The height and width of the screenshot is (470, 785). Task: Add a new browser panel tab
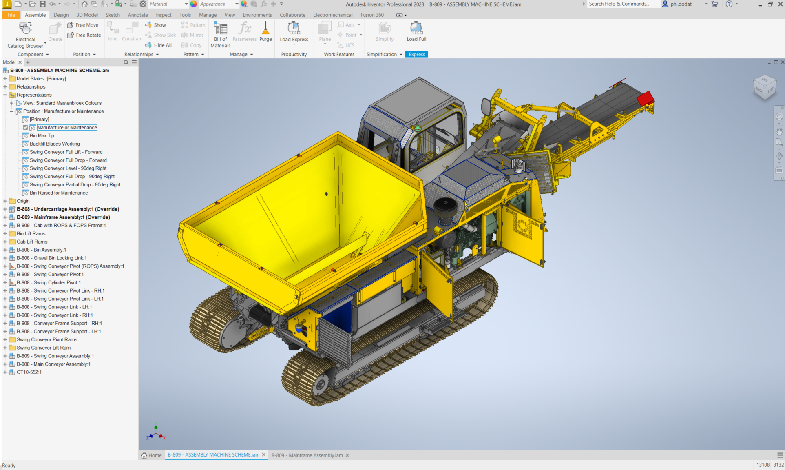point(28,62)
